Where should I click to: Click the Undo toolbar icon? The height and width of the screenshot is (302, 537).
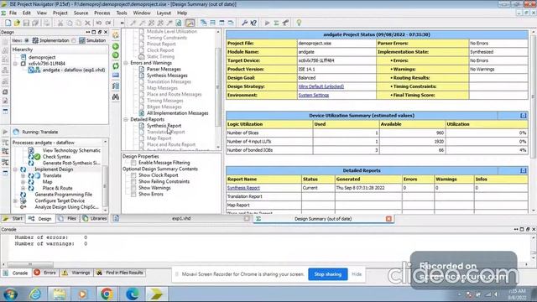99,23
